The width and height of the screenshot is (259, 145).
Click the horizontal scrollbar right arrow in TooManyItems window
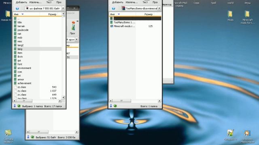pyautogui.click(x=159, y=101)
